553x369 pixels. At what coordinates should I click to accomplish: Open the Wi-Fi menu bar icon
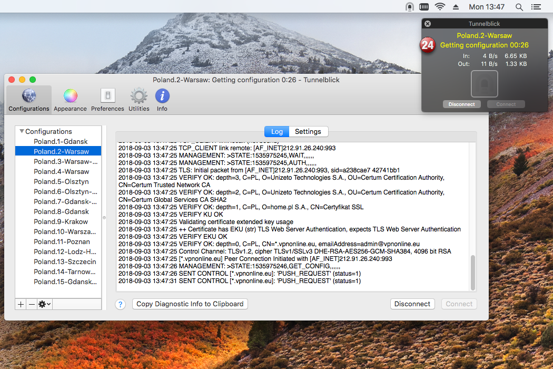click(440, 7)
